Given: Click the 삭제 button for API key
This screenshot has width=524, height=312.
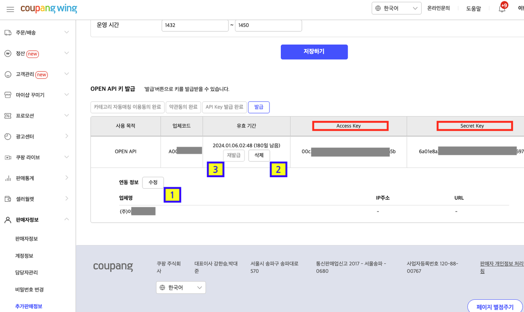Looking at the screenshot, I should pyautogui.click(x=259, y=156).
